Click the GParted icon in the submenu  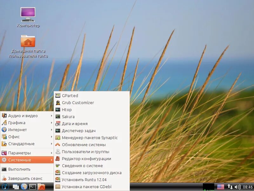point(58,95)
